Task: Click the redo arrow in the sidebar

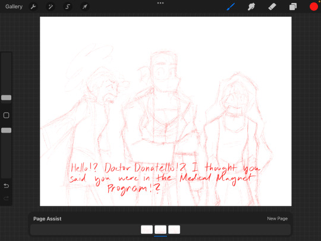Action: pyautogui.click(x=6, y=198)
